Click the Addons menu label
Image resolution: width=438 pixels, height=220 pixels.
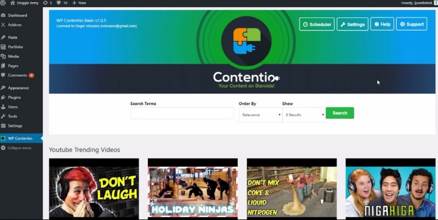tap(15, 25)
